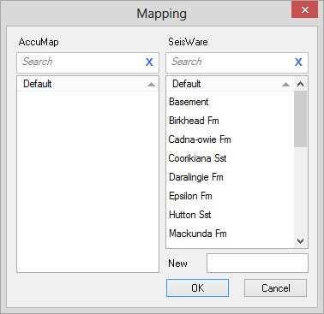The width and height of the screenshot is (324, 314).
Task: Click sort arrow in SeisWare Default header
Action: tap(285, 85)
